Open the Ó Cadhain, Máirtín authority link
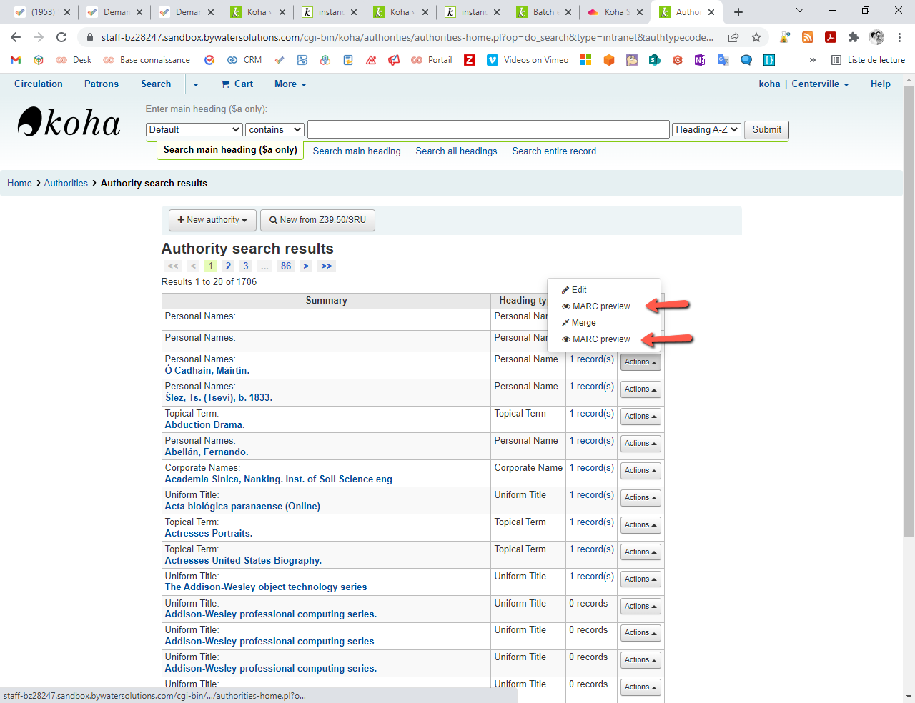Viewport: 915px width, 703px height. (207, 371)
